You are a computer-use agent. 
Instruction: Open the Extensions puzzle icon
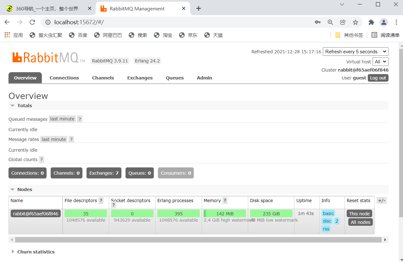coord(372,22)
